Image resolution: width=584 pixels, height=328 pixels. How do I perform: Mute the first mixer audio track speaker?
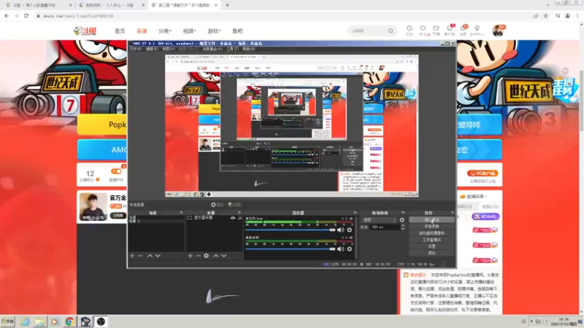point(340,230)
